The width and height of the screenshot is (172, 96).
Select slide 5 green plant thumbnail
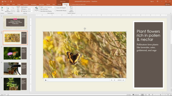click(x=15, y=84)
